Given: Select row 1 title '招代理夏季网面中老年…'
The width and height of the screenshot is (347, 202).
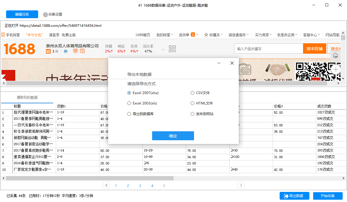Looking at the screenshot, I should [34, 113].
